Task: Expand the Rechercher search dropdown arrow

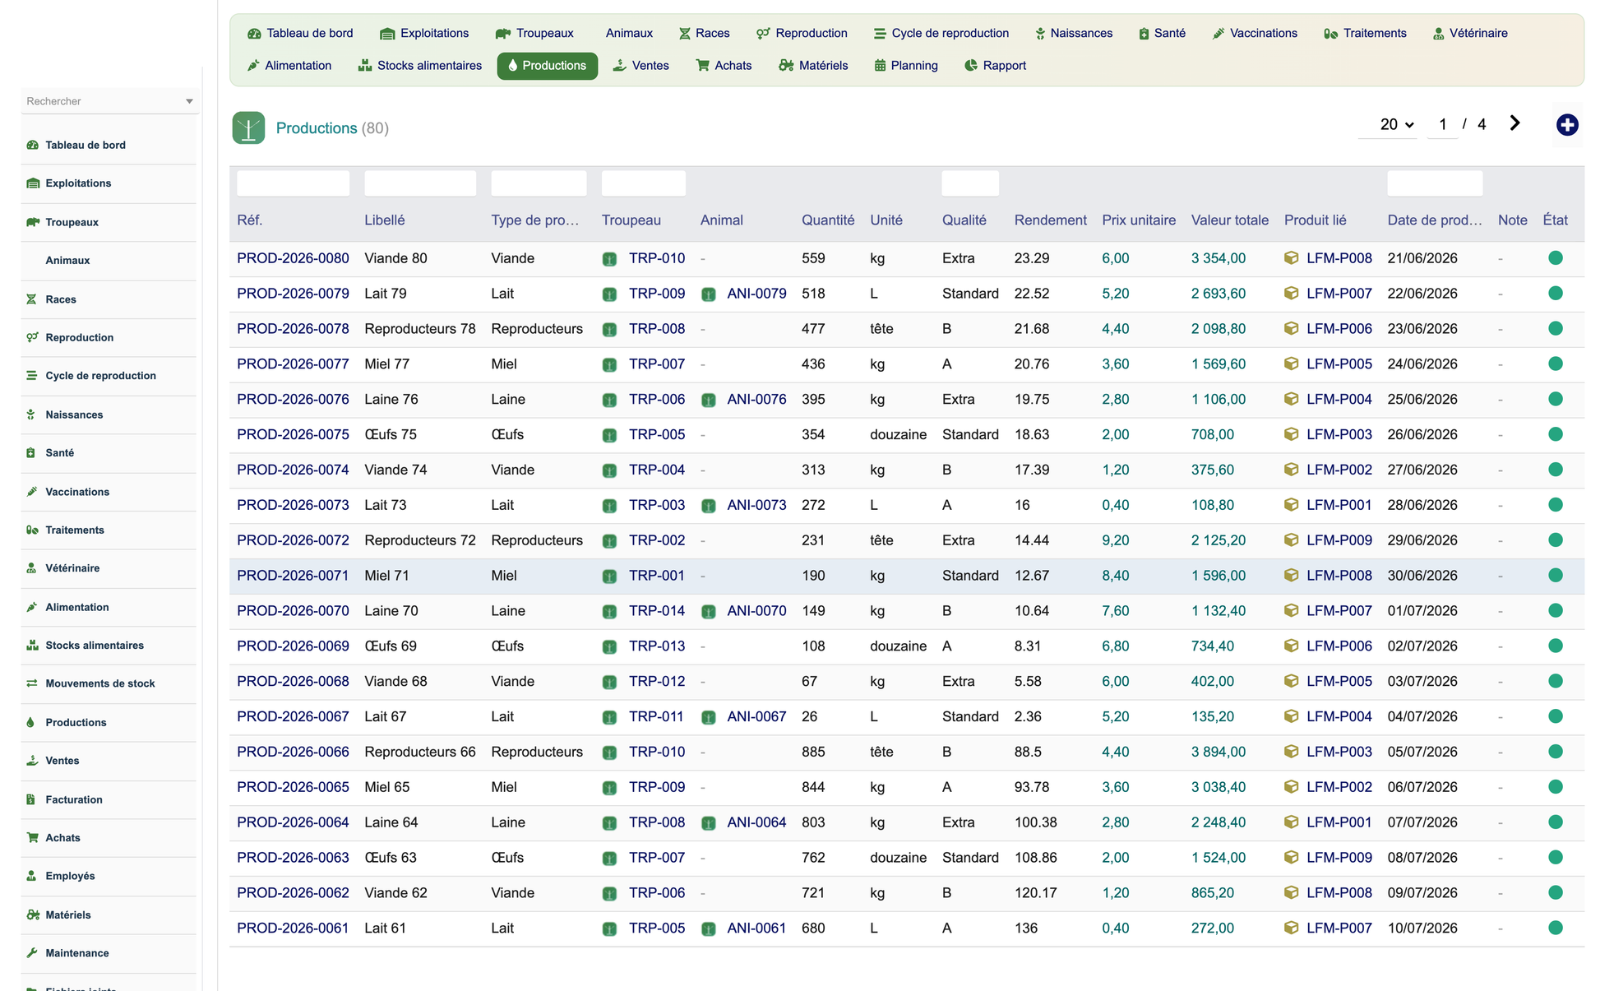Action: pos(189,101)
